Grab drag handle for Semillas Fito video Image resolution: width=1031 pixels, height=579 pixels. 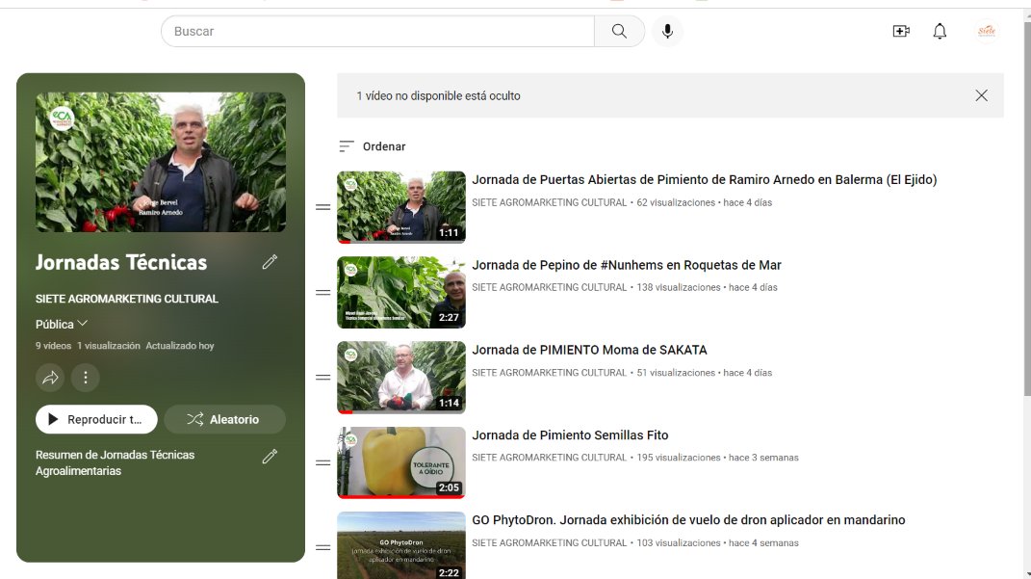tap(322, 462)
